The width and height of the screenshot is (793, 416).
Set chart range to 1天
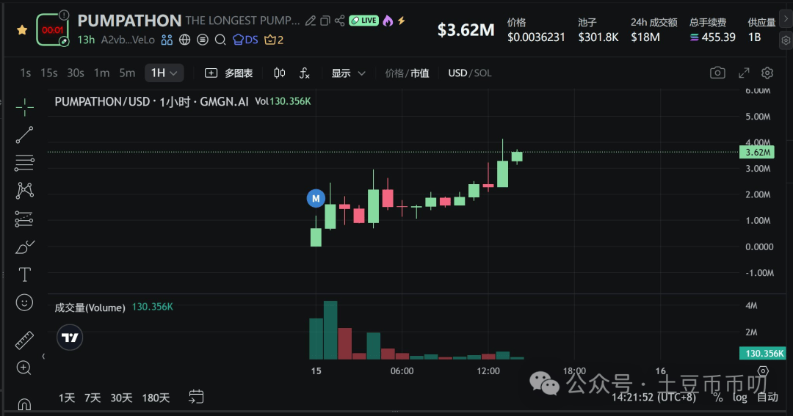(x=67, y=398)
